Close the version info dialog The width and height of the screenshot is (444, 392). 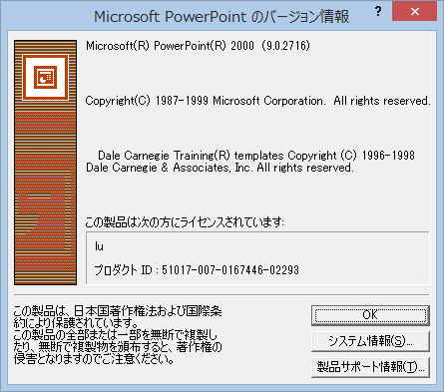414,12
